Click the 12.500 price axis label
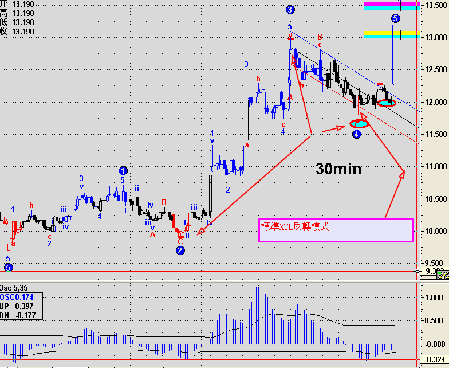Viewport: 449px width, 368px height. [435, 70]
